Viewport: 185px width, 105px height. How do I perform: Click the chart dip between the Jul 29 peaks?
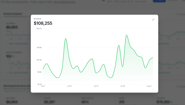click(x=123, y=67)
